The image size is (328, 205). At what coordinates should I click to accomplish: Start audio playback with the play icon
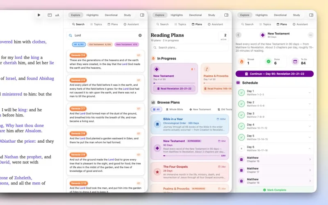[x=39, y=15]
